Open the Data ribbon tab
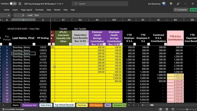Viewport: 197px width, 111px height. (x=49, y=10)
